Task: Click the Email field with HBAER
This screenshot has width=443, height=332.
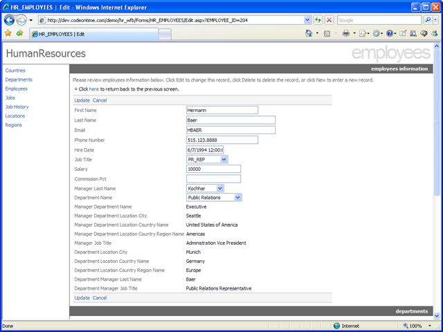Action: [230, 130]
